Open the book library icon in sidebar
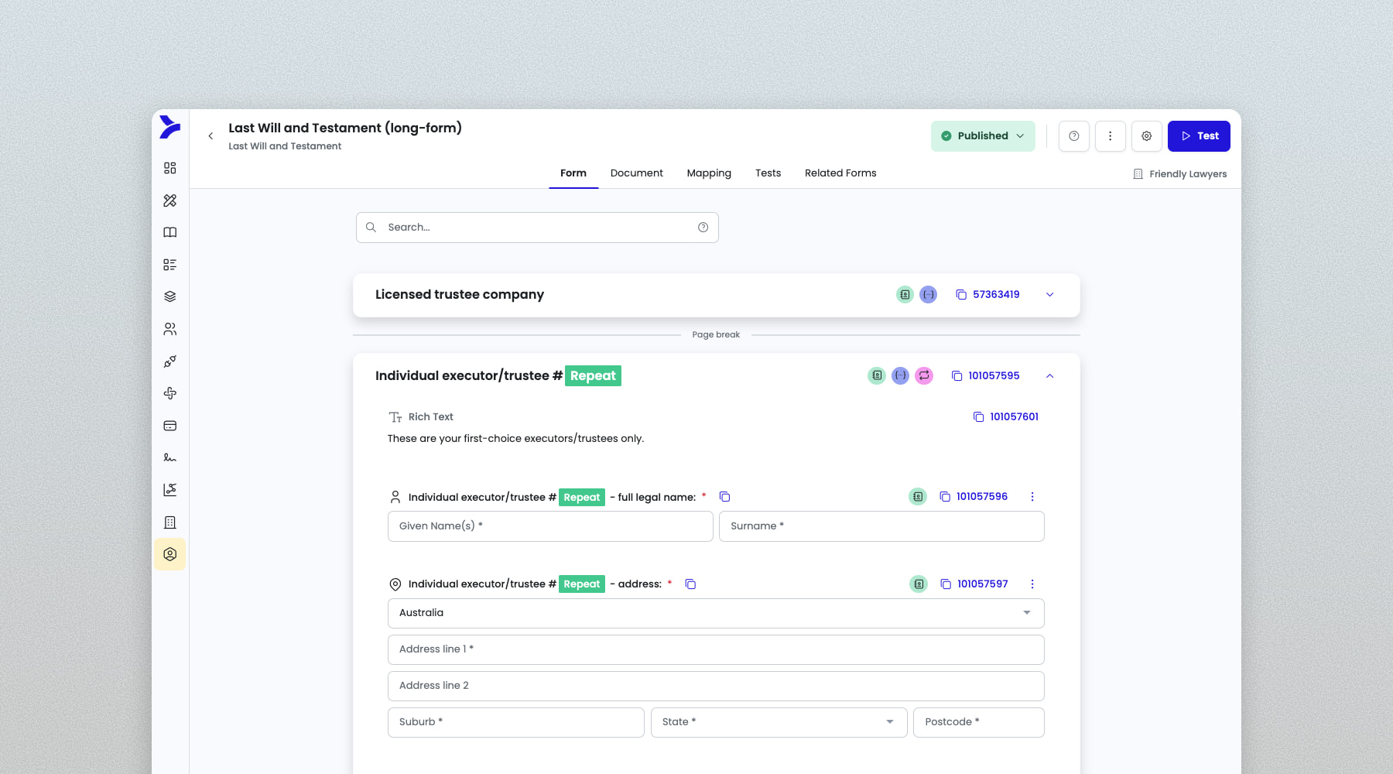 pyautogui.click(x=170, y=232)
